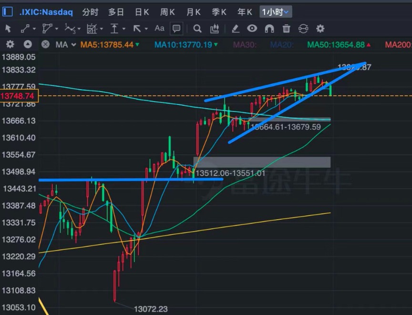Select the polygon shape drawing tool

click(47, 29)
